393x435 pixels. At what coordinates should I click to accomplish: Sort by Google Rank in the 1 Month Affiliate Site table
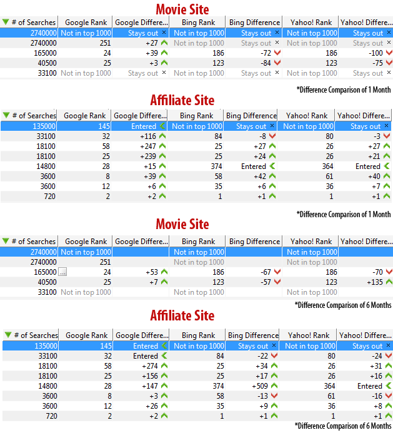tap(84, 115)
